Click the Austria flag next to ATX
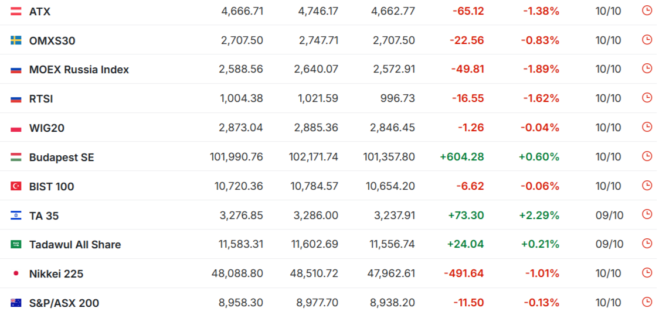The height and width of the screenshot is (315, 659). click(x=16, y=11)
